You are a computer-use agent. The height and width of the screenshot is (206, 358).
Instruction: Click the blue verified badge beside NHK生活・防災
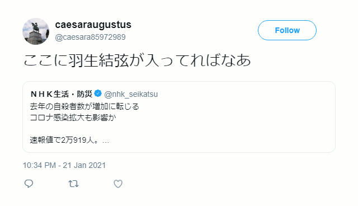[x=98, y=93]
